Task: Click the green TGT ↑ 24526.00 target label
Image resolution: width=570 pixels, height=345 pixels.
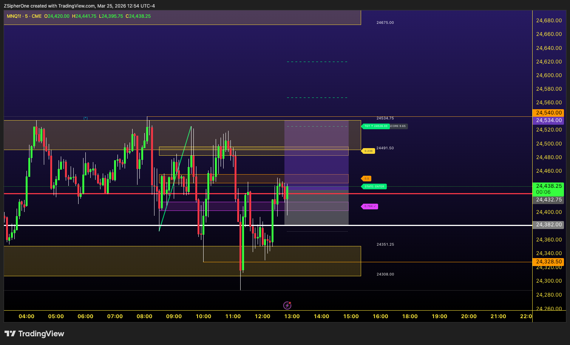Action: coord(375,126)
